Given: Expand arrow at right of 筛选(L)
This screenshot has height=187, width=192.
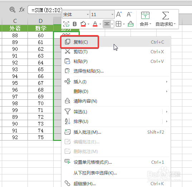Looking at the screenshot, I should click(167, 112).
